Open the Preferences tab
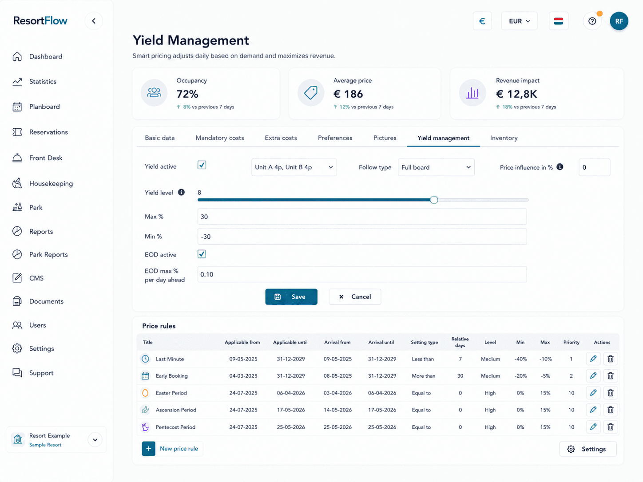 point(335,138)
